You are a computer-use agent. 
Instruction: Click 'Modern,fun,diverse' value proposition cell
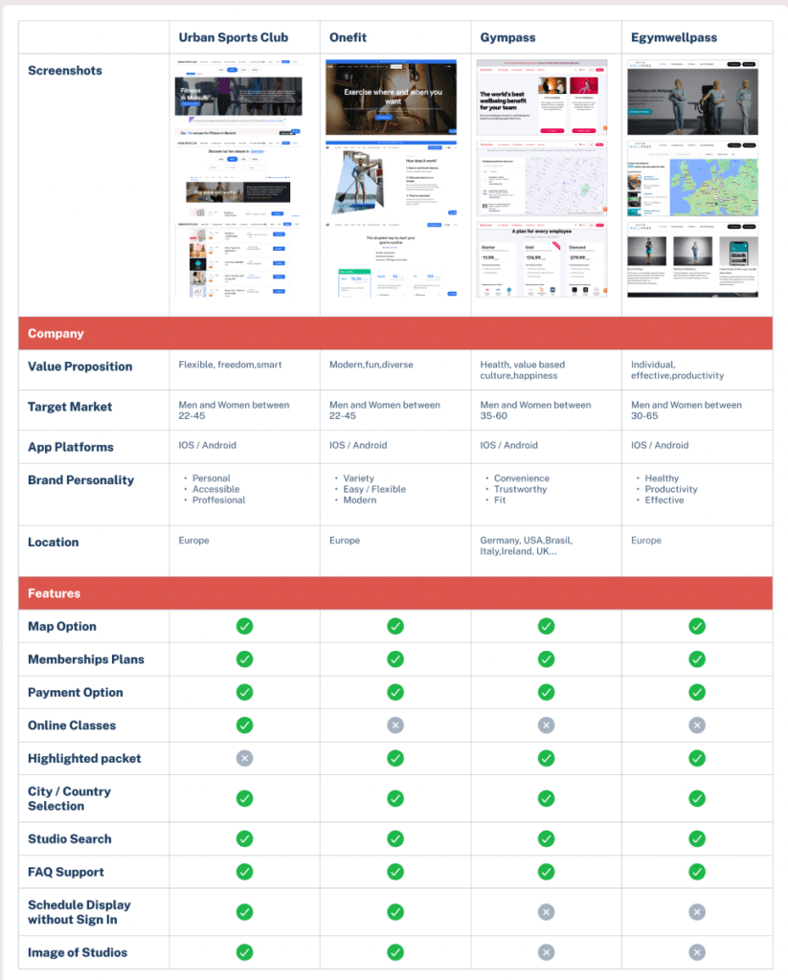click(371, 365)
